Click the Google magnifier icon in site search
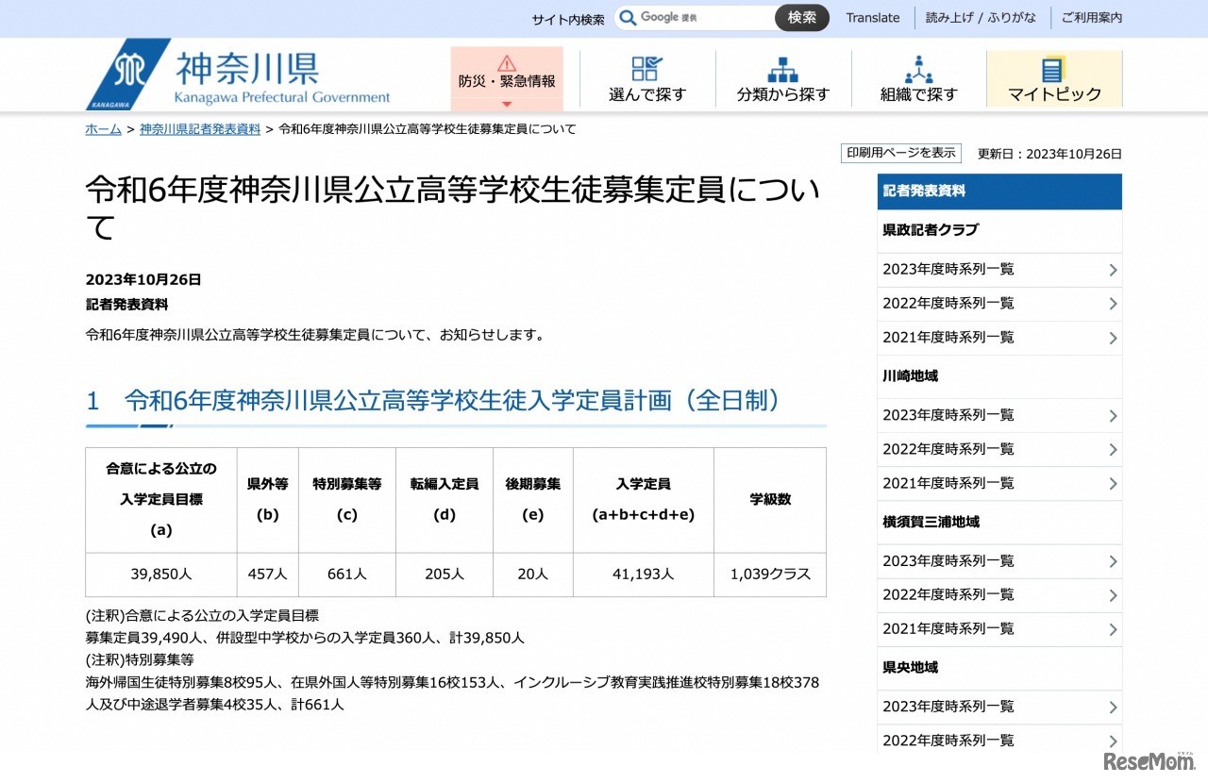The image size is (1208, 783). tap(628, 17)
